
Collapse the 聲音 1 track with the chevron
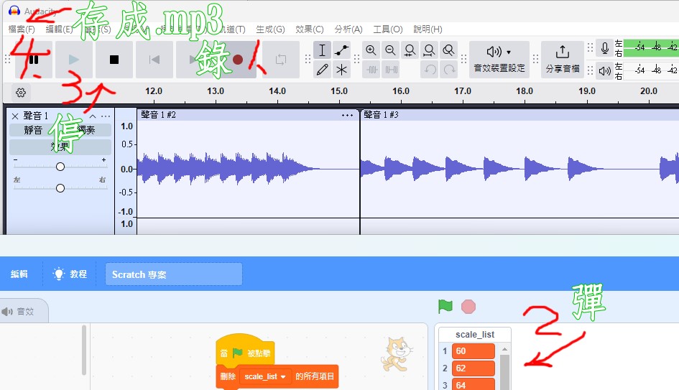tap(93, 116)
